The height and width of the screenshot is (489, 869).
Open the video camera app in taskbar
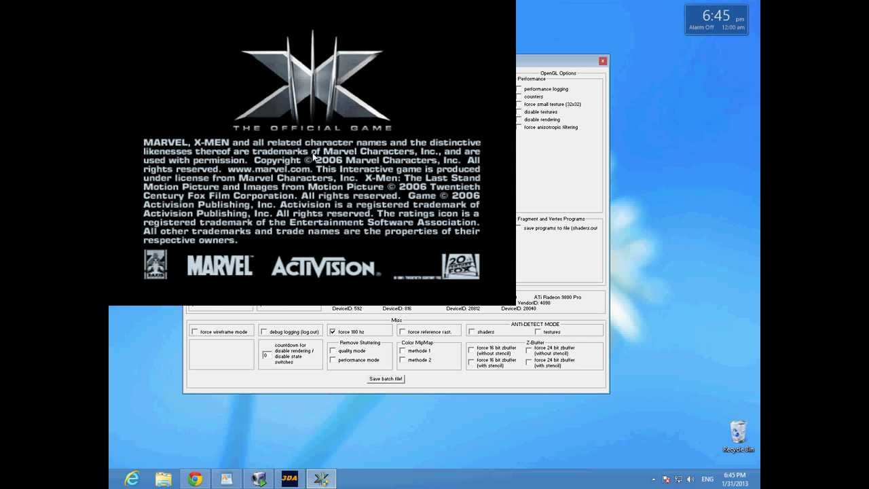(258, 479)
